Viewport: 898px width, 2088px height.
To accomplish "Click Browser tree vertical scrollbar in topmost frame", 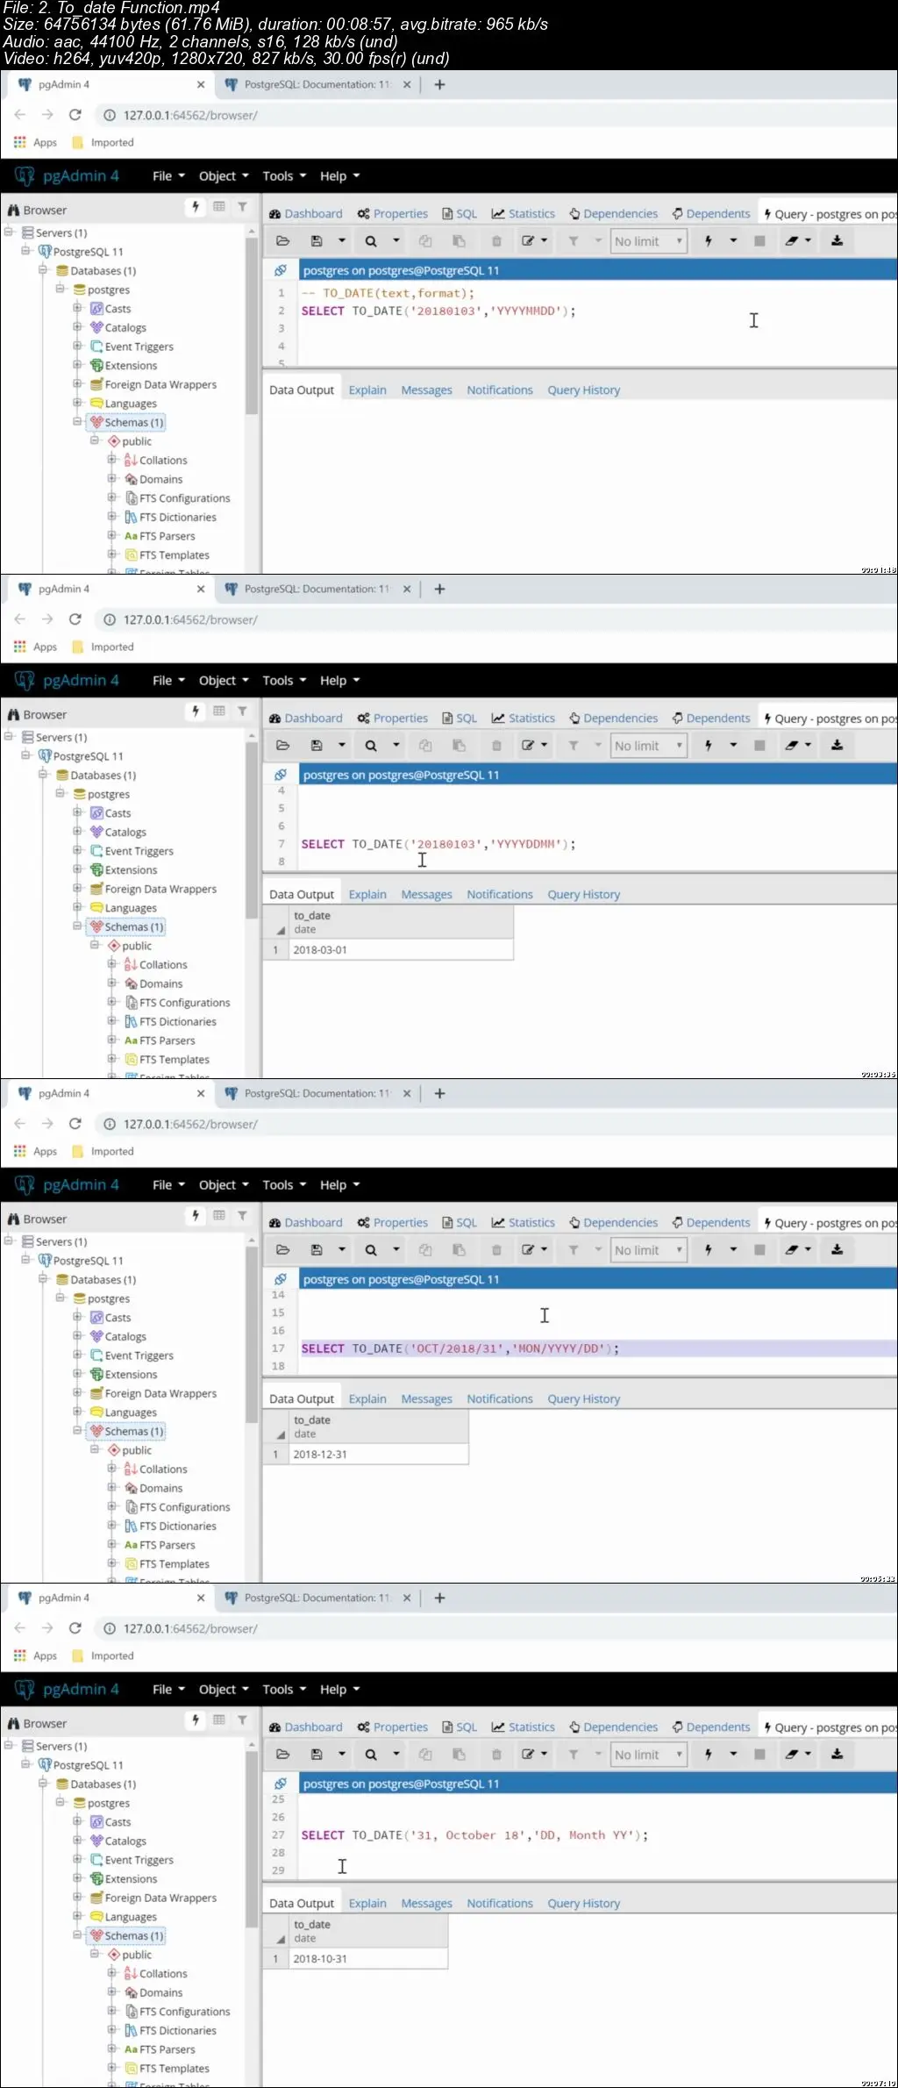I will pos(252,325).
